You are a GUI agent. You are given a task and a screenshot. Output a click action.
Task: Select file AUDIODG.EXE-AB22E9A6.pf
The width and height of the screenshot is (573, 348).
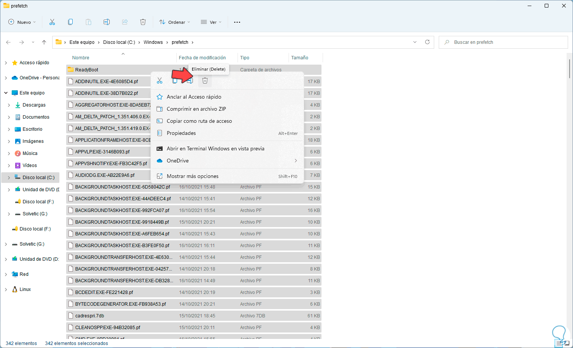tap(105, 175)
